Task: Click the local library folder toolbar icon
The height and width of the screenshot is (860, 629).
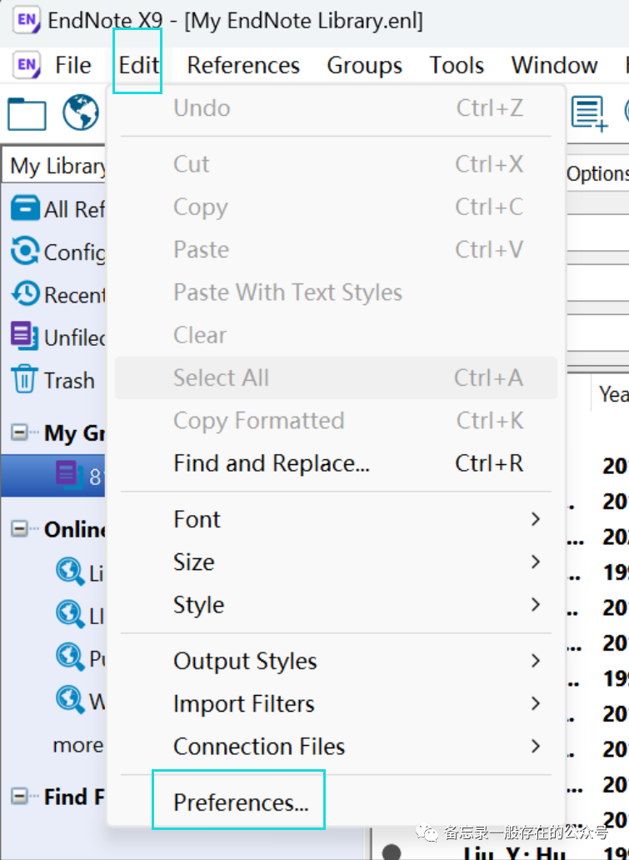Action: coord(27,113)
